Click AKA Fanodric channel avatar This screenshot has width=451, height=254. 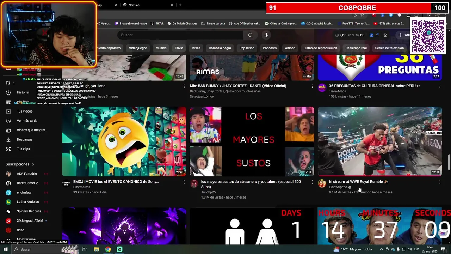click(x=8, y=174)
